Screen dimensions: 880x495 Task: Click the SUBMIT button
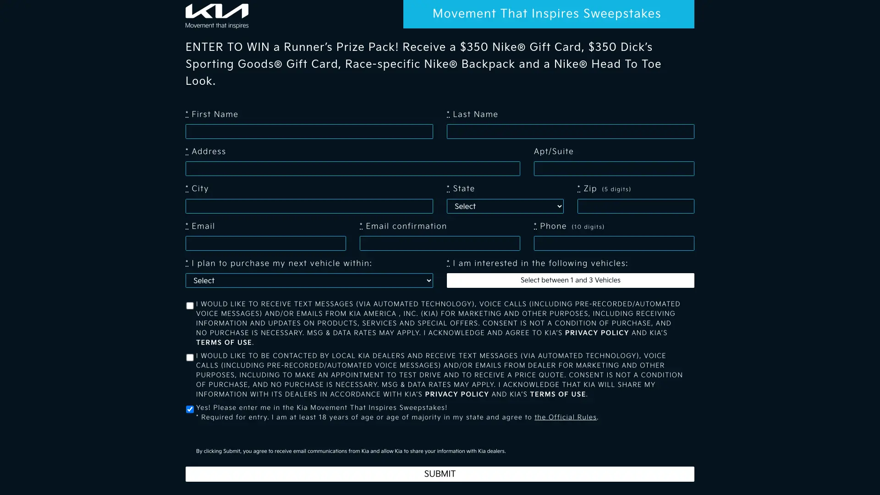(x=440, y=474)
